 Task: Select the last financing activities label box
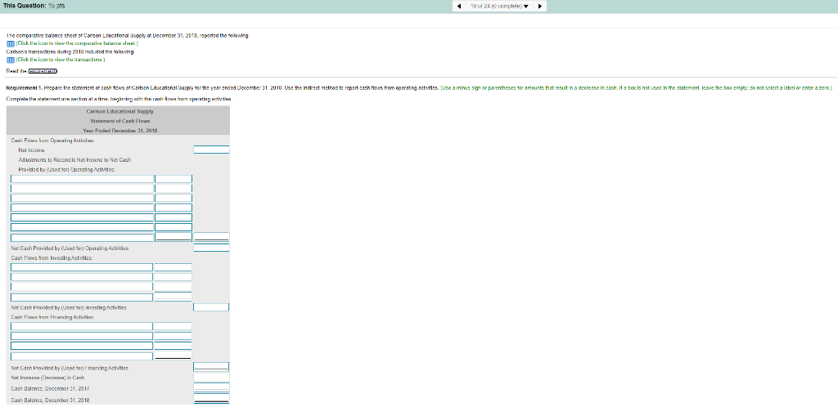coord(82,356)
